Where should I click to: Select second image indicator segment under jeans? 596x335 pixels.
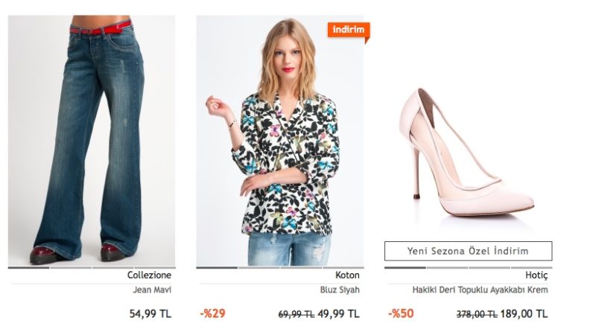point(71,267)
